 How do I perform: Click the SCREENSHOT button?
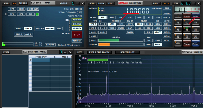pos(127,52)
